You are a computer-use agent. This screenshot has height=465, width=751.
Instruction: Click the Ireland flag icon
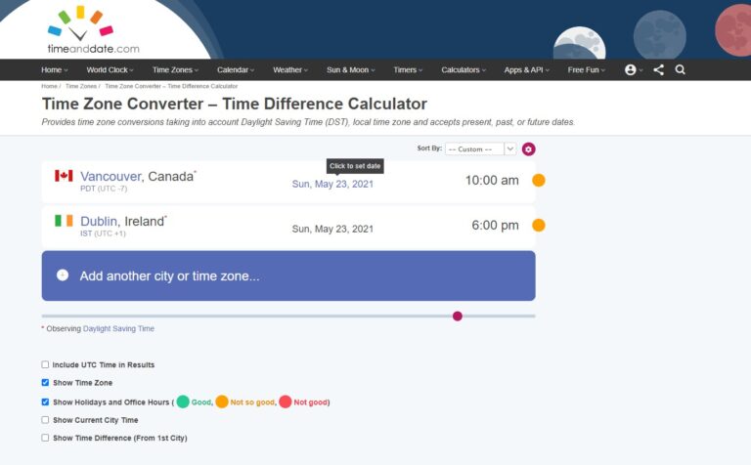coord(64,221)
